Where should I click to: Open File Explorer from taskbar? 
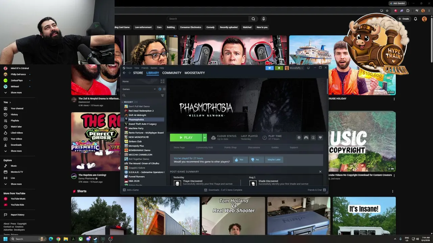66,239
